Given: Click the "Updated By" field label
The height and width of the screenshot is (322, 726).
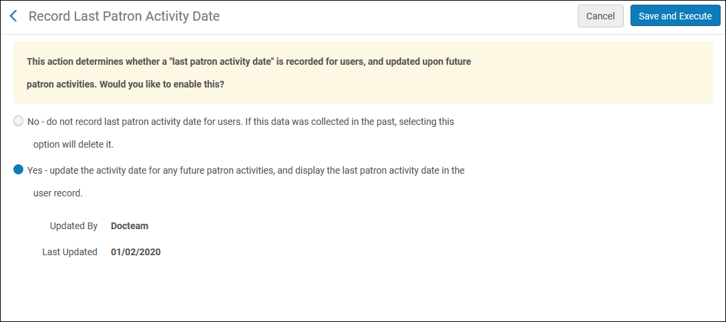Looking at the screenshot, I should (x=73, y=226).
